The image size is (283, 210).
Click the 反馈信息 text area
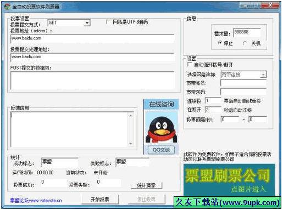coord(70,129)
